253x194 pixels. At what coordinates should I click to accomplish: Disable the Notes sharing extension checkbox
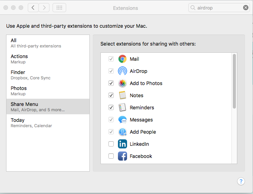click(111, 95)
